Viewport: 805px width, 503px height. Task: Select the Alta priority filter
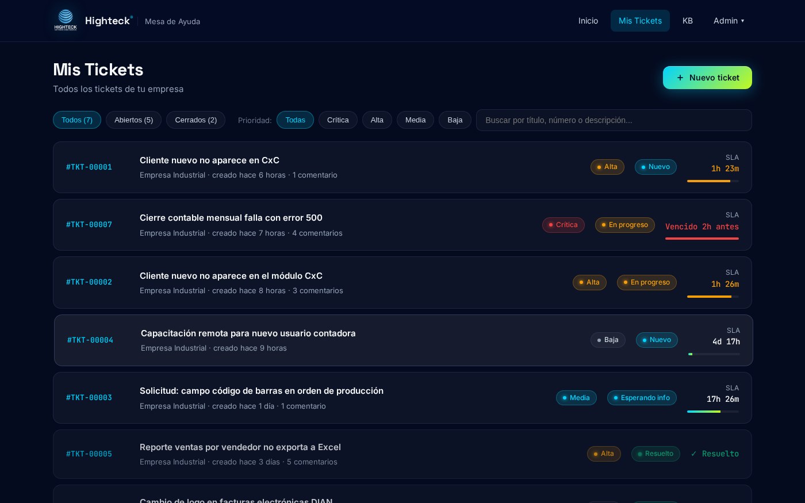click(377, 120)
